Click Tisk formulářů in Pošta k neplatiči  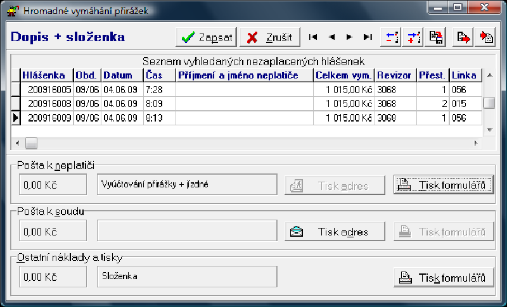(444, 185)
